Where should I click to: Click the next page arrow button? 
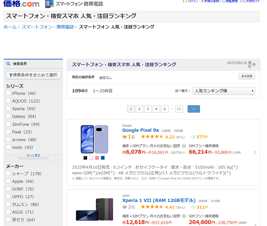point(194,109)
